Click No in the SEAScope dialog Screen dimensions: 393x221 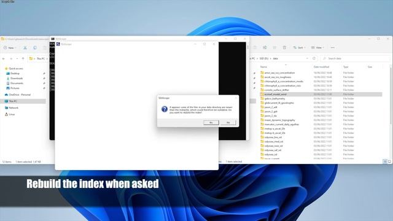tap(228, 123)
